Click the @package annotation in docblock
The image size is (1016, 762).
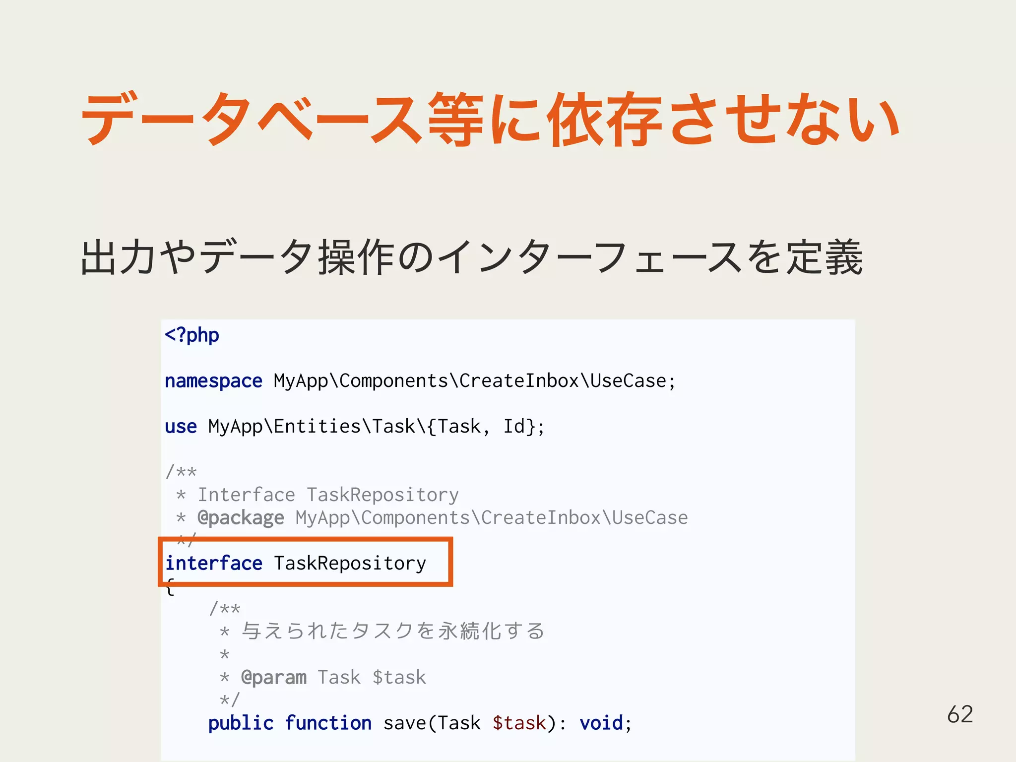point(241,518)
